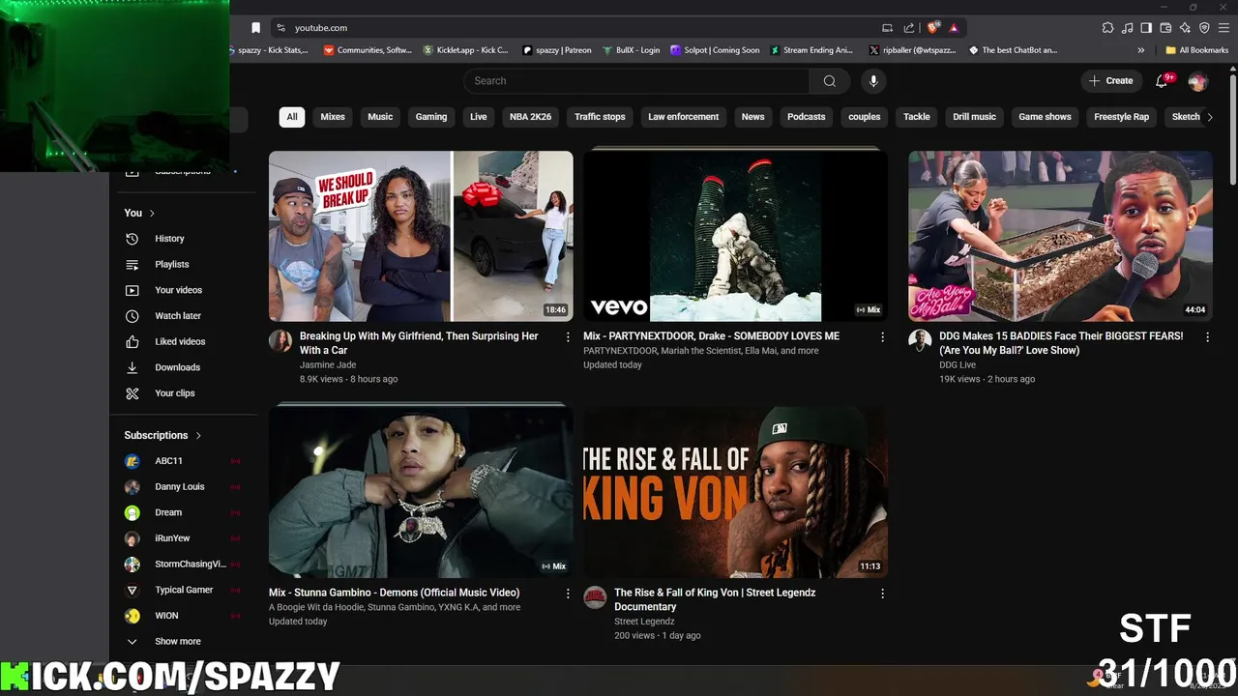Select the Law enforcement filter chip
Image resolution: width=1238 pixels, height=696 pixels.
pyautogui.click(x=683, y=117)
